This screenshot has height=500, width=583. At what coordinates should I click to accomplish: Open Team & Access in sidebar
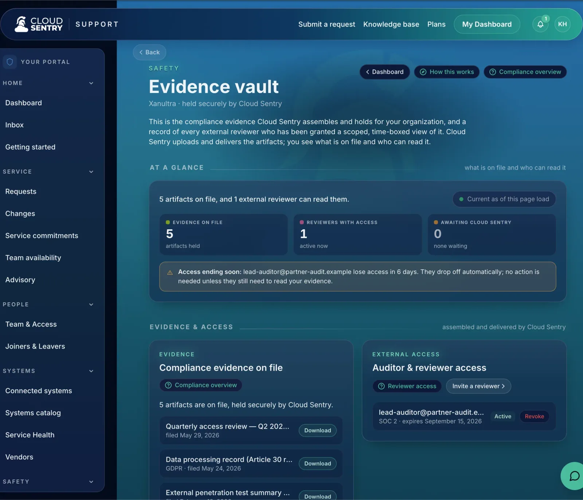pyautogui.click(x=31, y=324)
